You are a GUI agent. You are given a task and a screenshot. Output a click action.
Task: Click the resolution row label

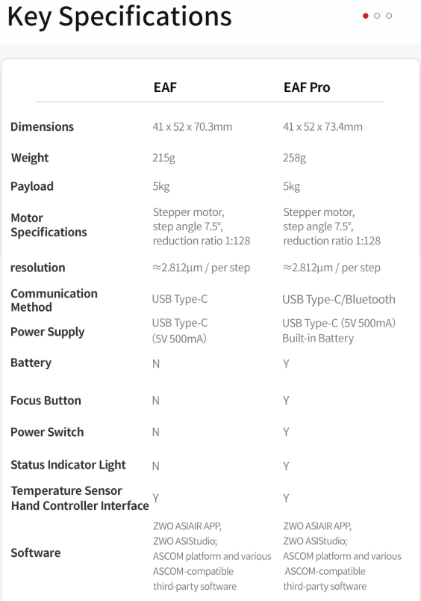point(37,268)
